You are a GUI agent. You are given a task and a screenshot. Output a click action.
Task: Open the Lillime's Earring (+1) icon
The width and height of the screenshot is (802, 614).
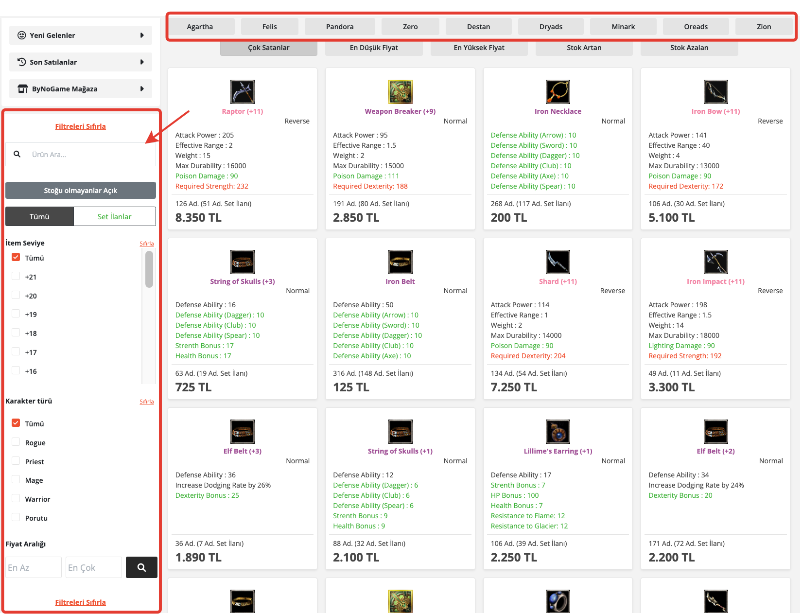[x=558, y=432]
